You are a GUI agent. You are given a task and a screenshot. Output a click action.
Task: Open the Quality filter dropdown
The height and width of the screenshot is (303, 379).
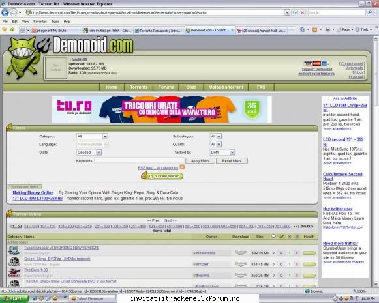[x=216, y=145]
